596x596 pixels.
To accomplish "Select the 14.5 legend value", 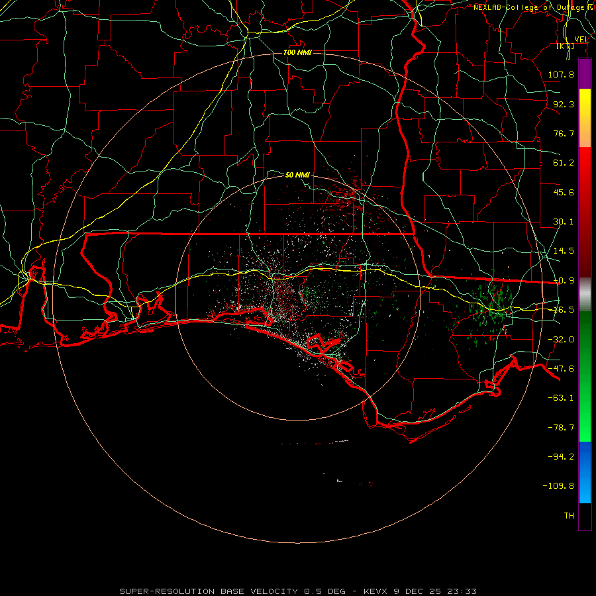I will tap(564, 251).
